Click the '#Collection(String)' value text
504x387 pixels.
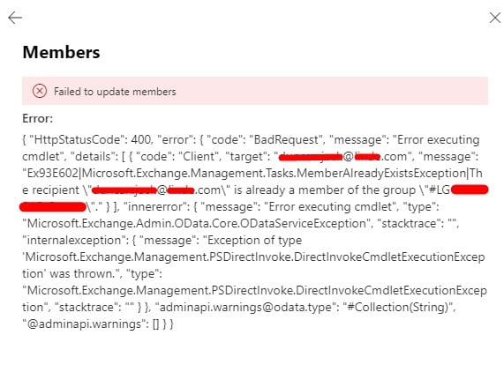(397, 307)
